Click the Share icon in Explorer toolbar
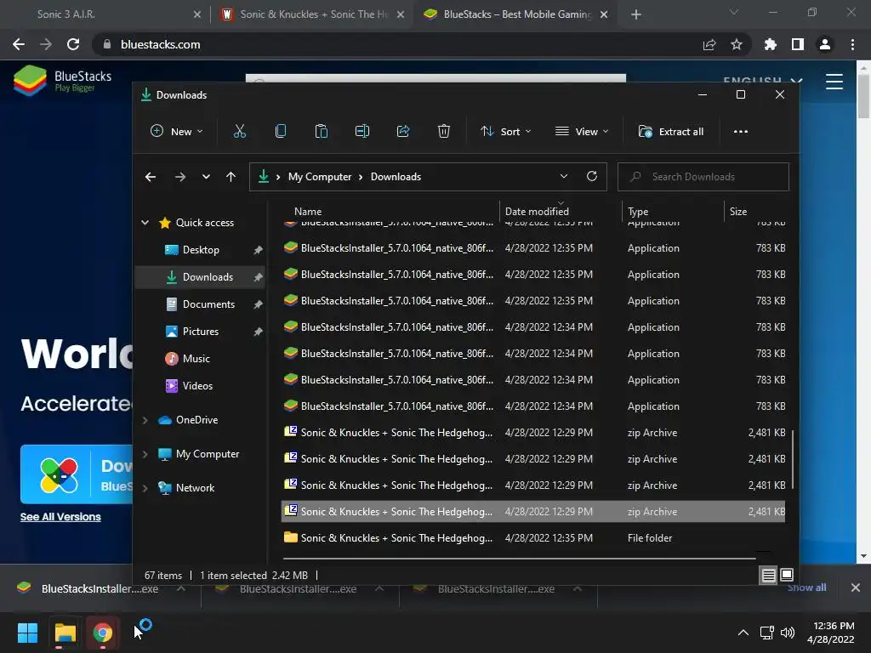The width and height of the screenshot is (871, 653). (x=403, y=132)
